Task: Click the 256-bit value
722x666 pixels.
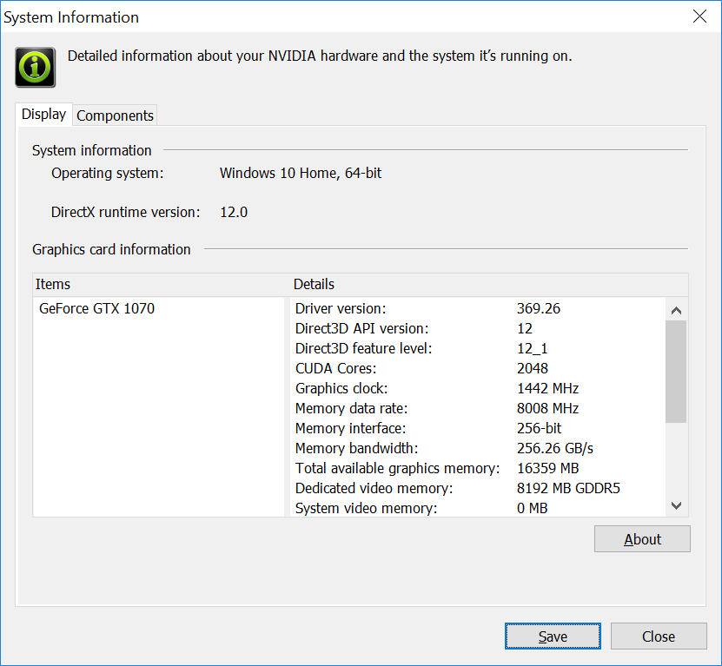Action: (539, 428)
